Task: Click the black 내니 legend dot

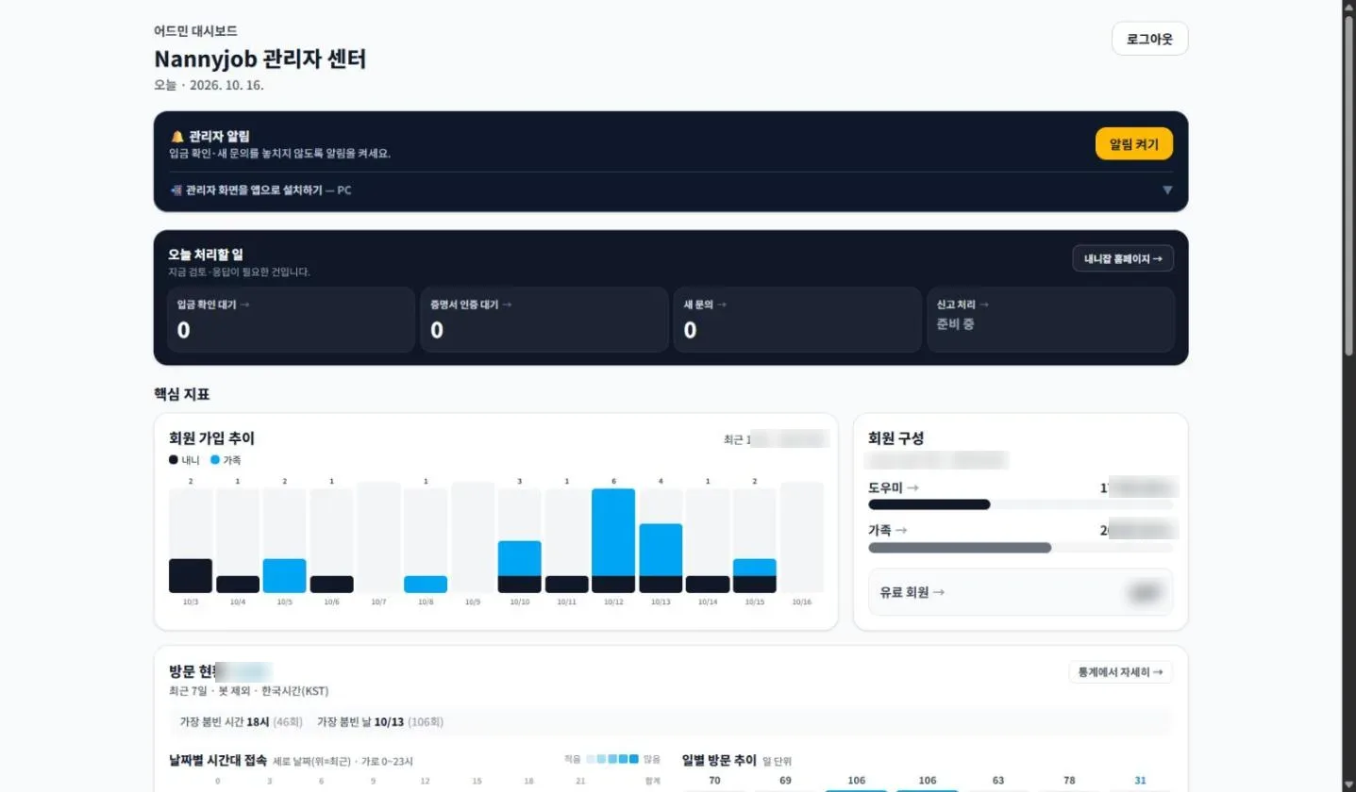Action: [174, 460]
